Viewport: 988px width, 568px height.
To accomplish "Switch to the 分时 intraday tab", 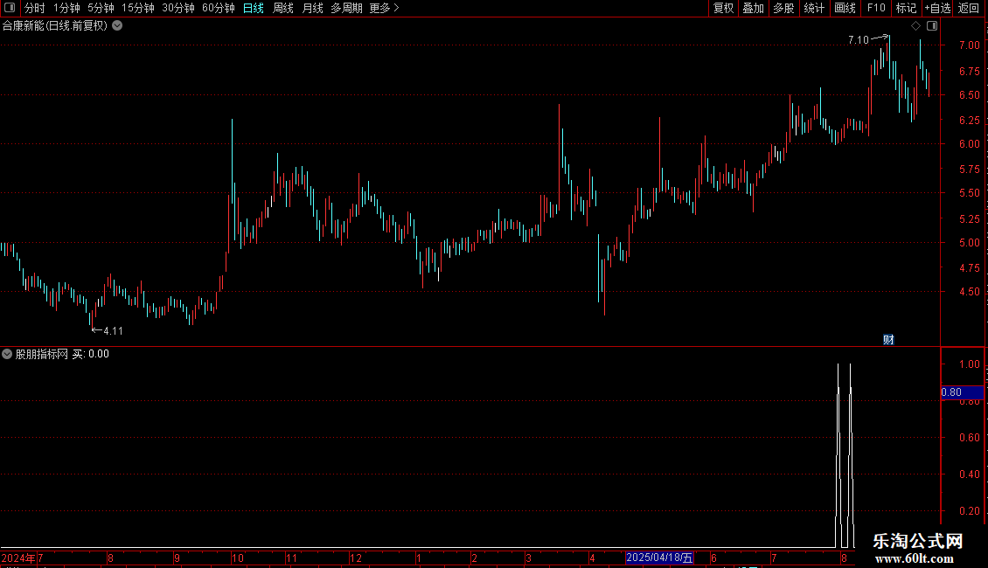I will point(35,8).
